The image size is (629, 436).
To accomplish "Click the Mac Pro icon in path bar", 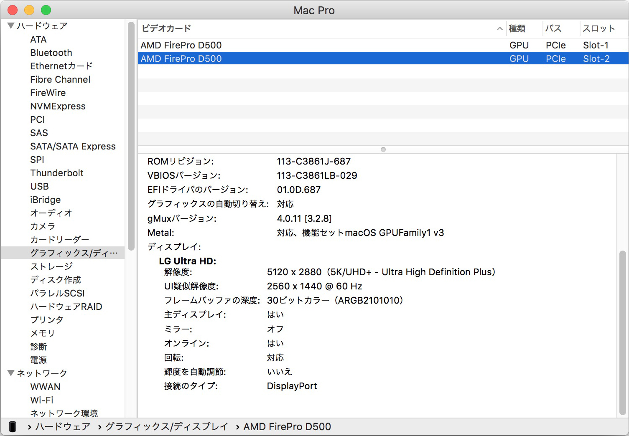I will point(13,426).
